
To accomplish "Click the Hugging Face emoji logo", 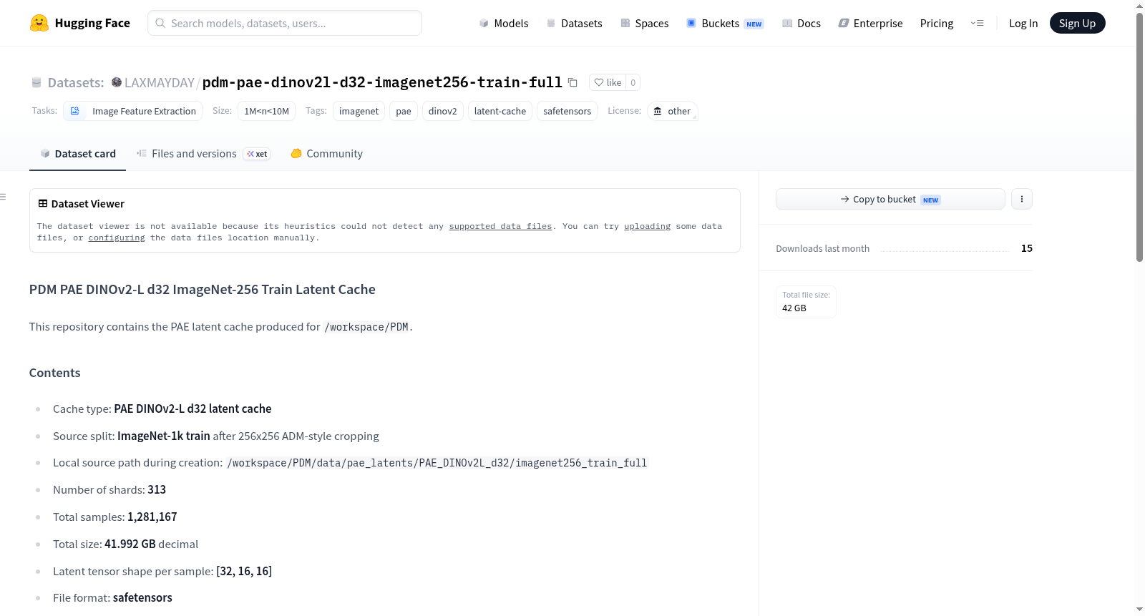I will tap(39, 23).
